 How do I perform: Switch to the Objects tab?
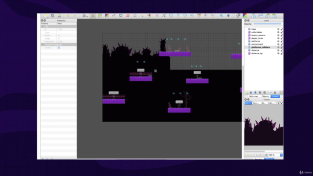pyautogui.click(x=265, y=96)
